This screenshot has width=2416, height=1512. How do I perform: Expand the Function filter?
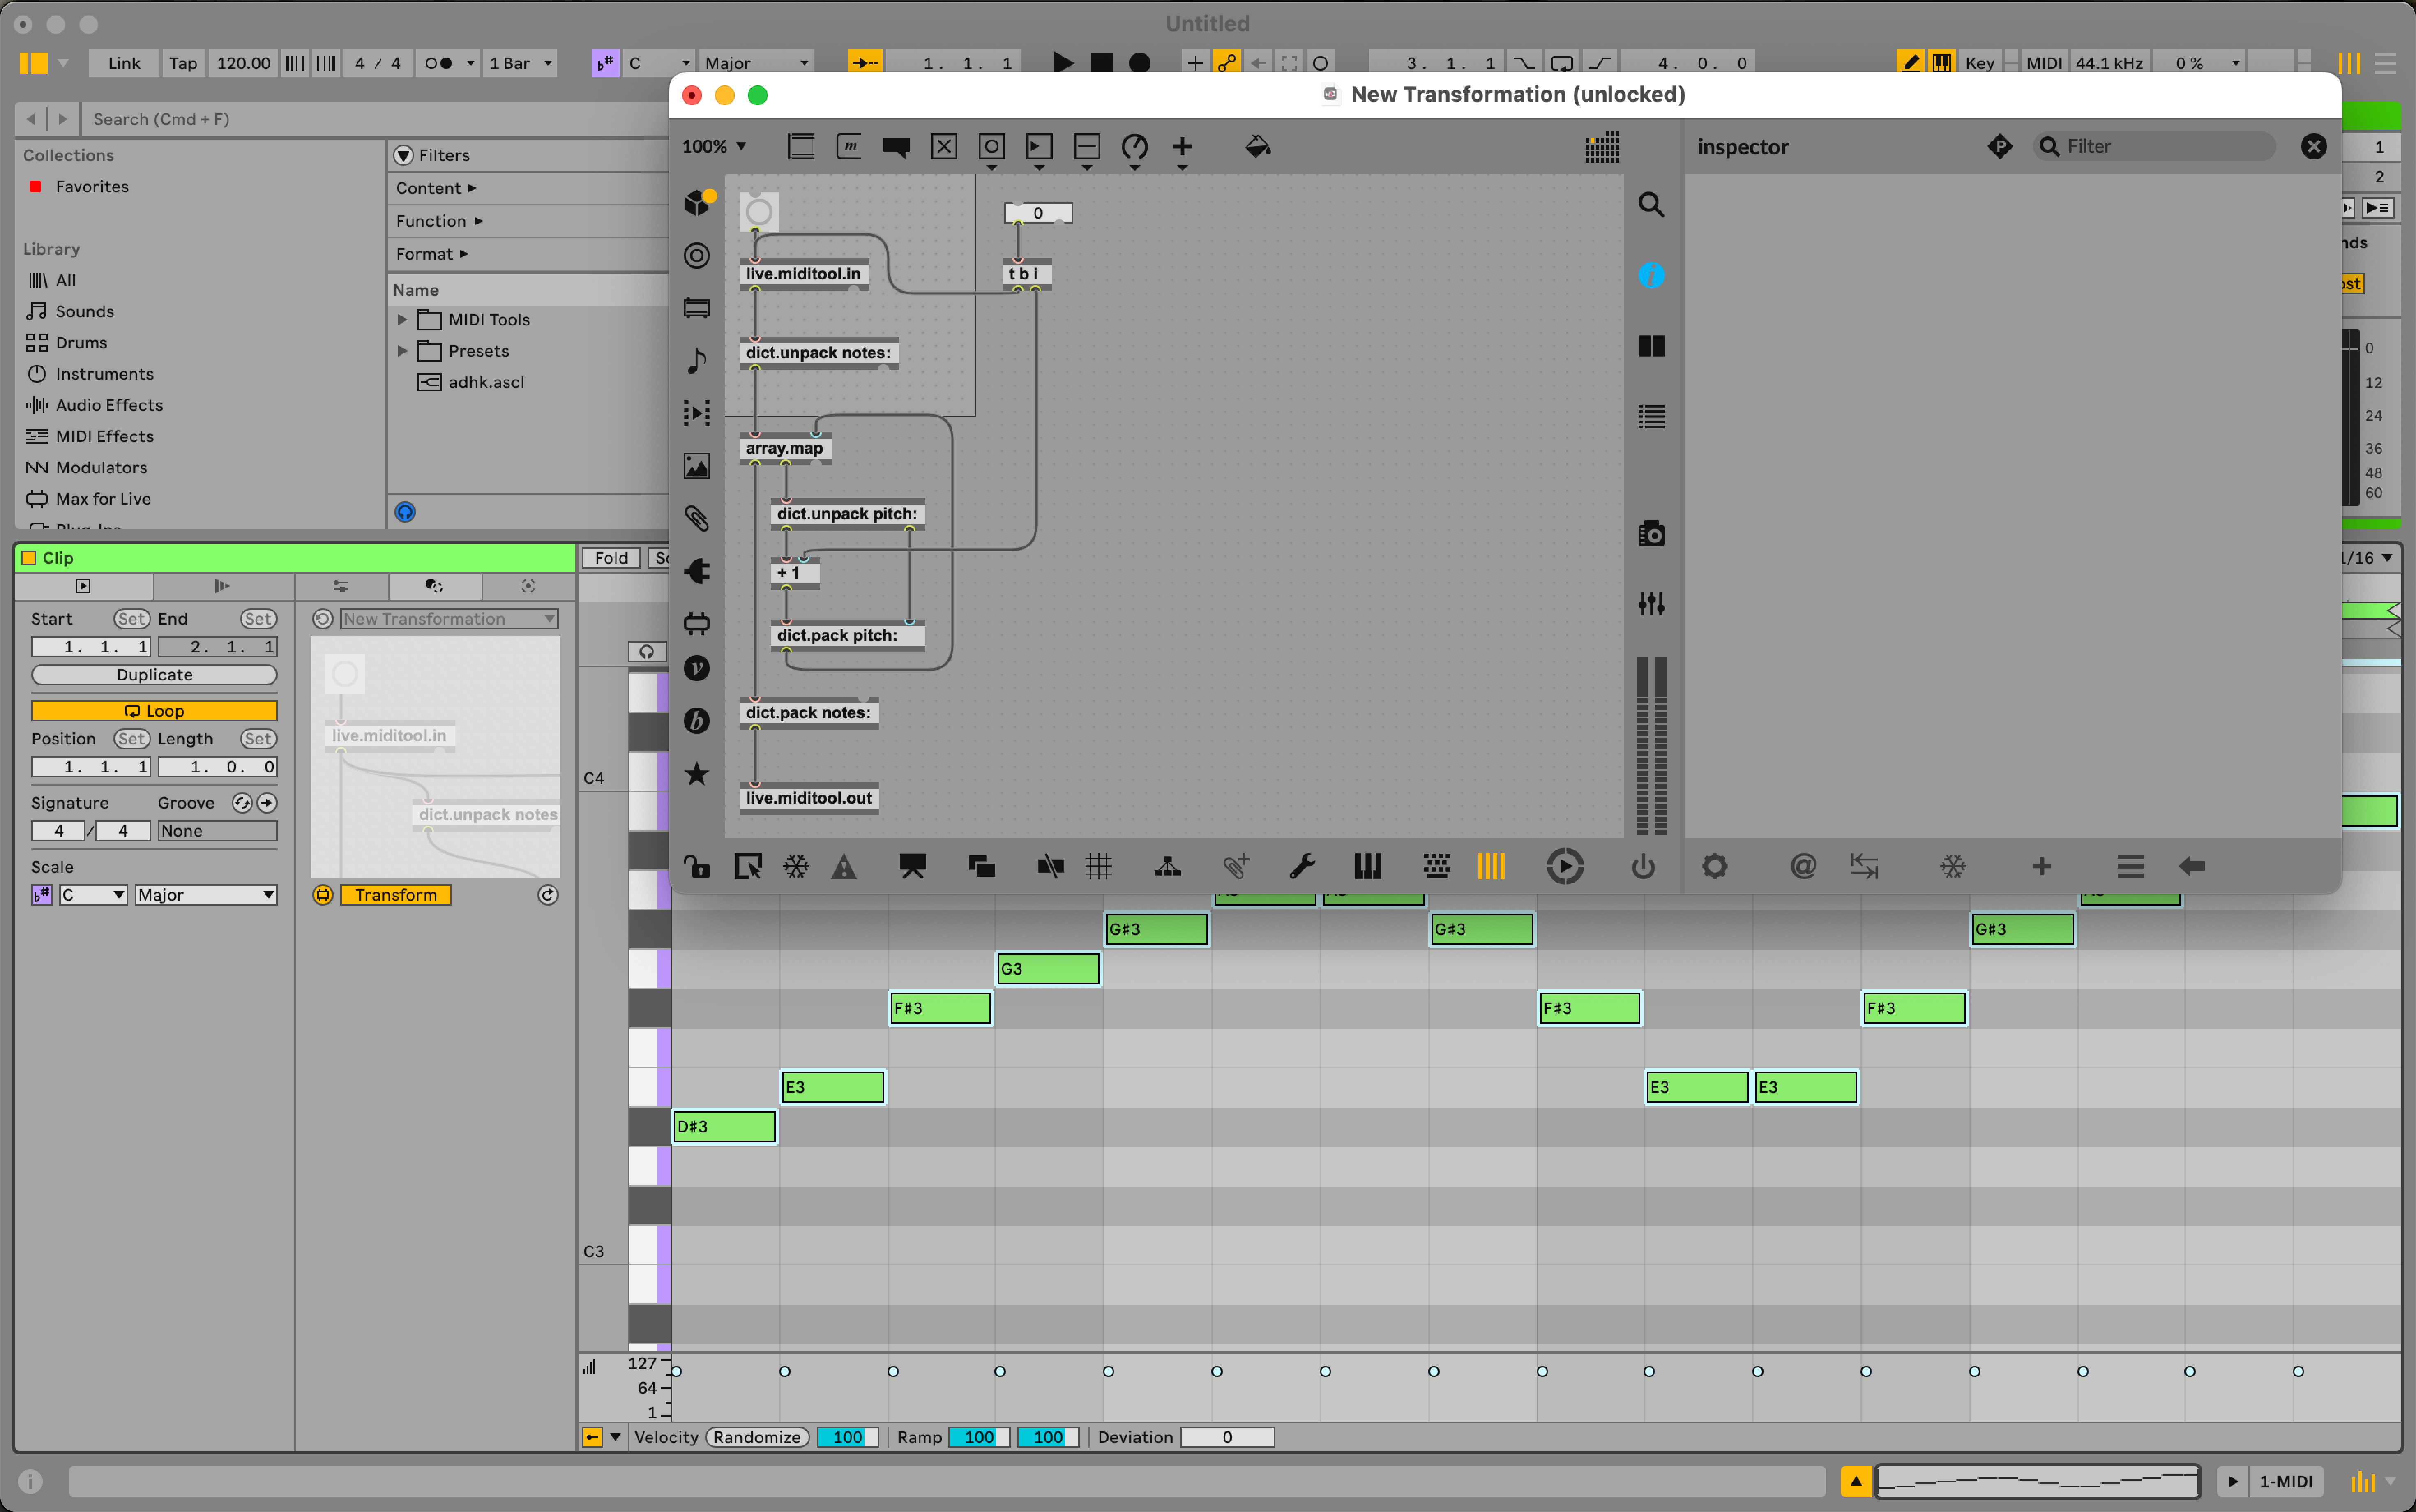click(x=439, y=221)
